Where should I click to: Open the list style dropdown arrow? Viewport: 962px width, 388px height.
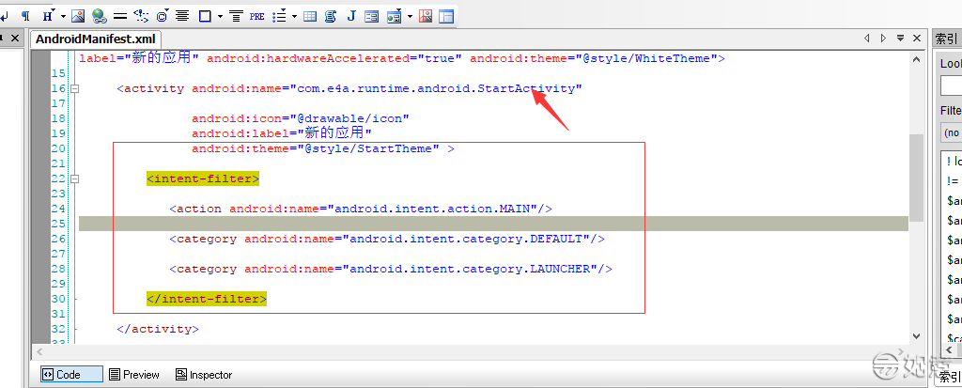pyautogui.click(x=294, y=16)
